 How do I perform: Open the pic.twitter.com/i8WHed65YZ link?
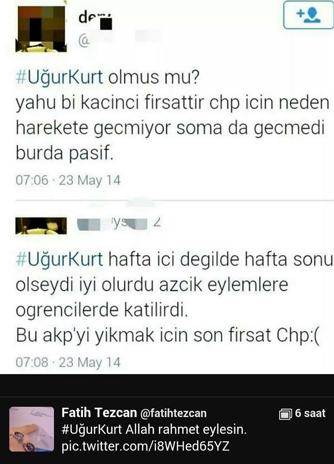coord(145,446)
